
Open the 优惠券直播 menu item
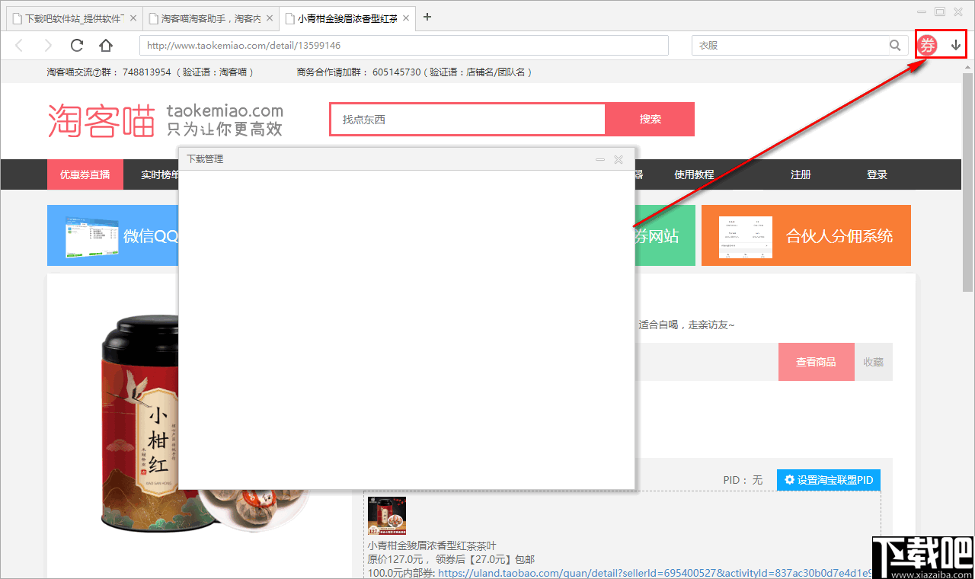(85, 174)
